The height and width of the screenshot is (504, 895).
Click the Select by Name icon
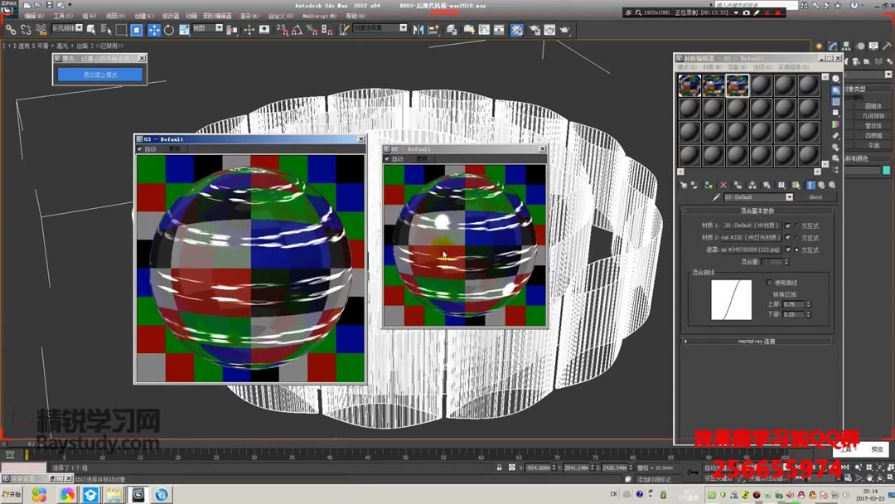pos(105,31)
